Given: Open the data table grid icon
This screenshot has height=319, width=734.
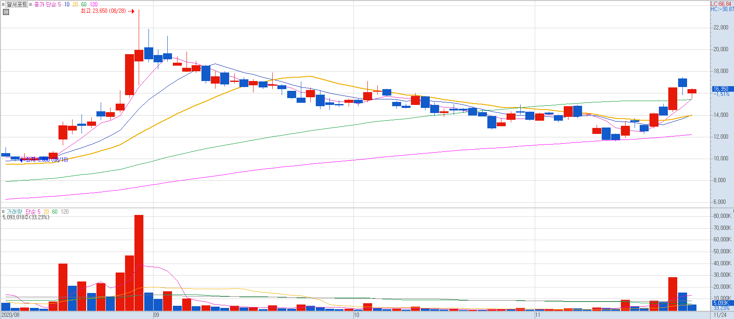Looking at the screenshot, I should [6, 12].
